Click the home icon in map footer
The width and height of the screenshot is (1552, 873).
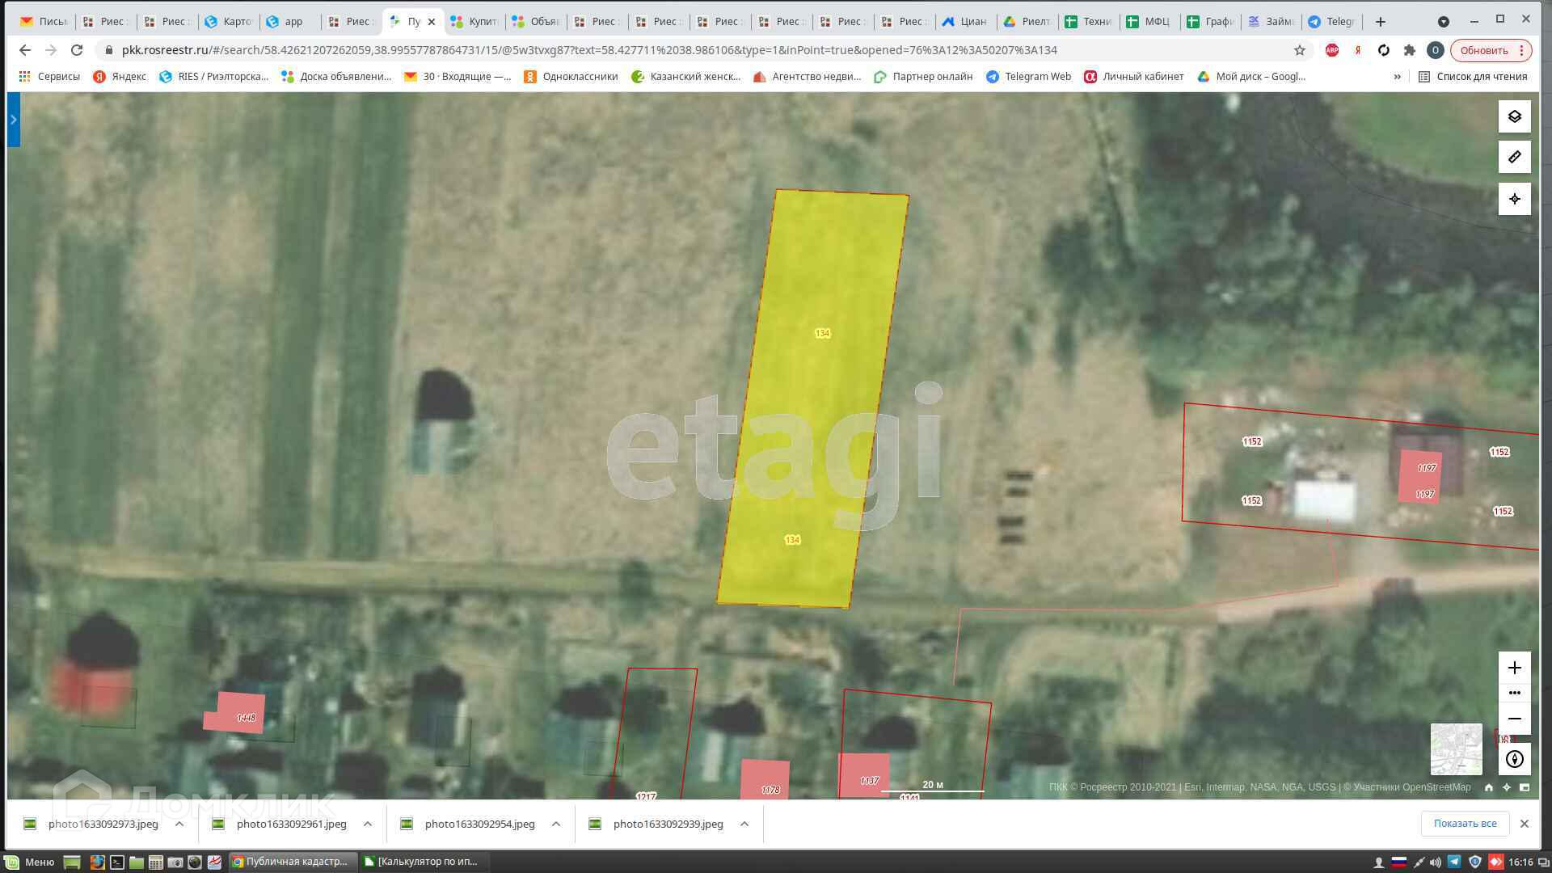pos(1488,787)
